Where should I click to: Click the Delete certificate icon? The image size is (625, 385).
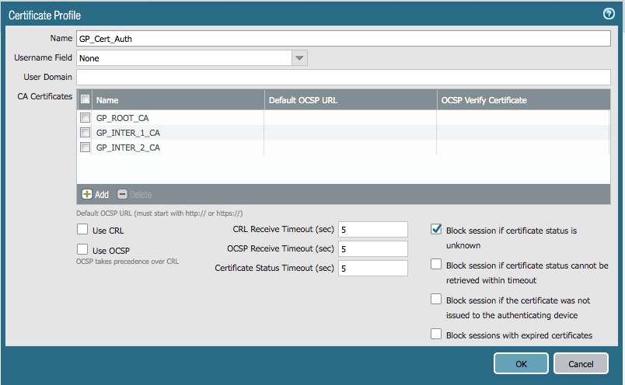(122, 194)
